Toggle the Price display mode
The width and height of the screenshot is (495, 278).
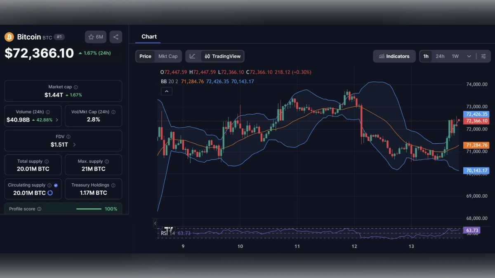(145, 56)
